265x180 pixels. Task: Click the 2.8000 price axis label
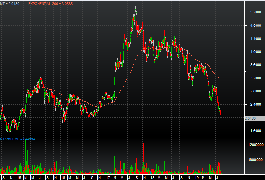(x=256, y=91)
